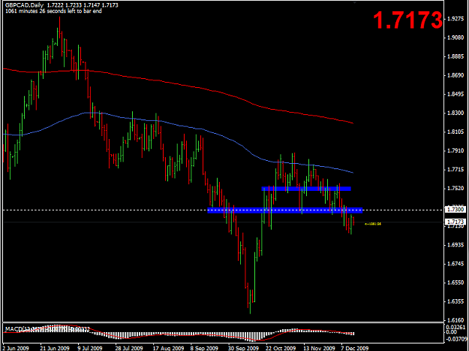The width and height of the screenshot is (469, 351).
Task: Select the 1.9080 price axis label
Action: (455, 38)
